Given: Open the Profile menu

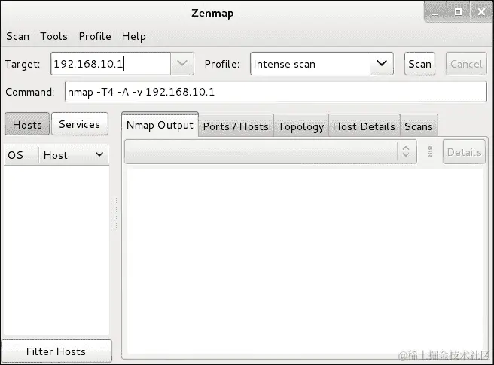Looking at the screenshot, I should click(x=95, y=37).
